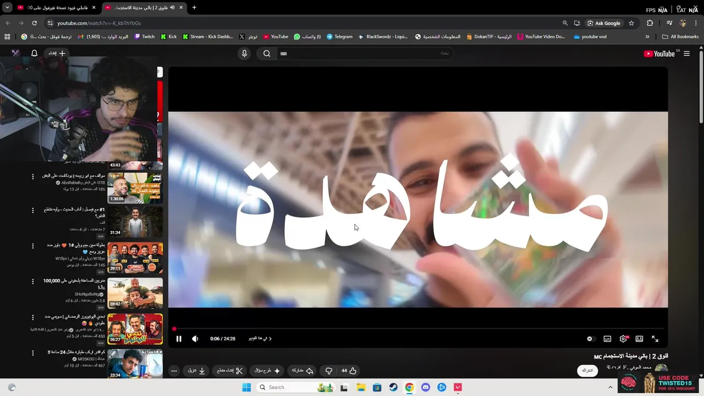Open the Kick bookmark
This screenshot has height=396, width=704.
168,37
